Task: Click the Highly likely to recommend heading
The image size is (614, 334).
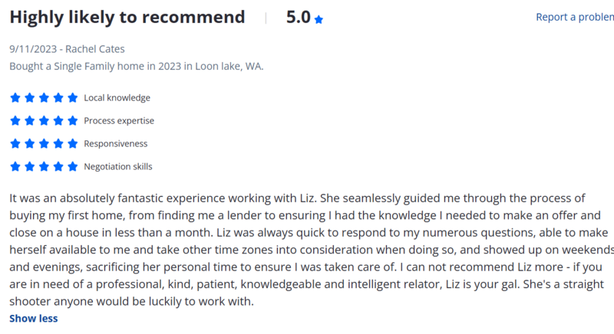Action: pyautogui.click(x=127, y=18)
